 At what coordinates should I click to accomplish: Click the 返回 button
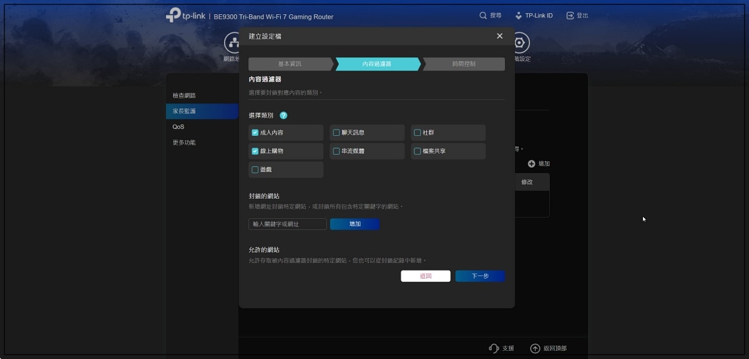pyautogui.click(x=426, y=276)
